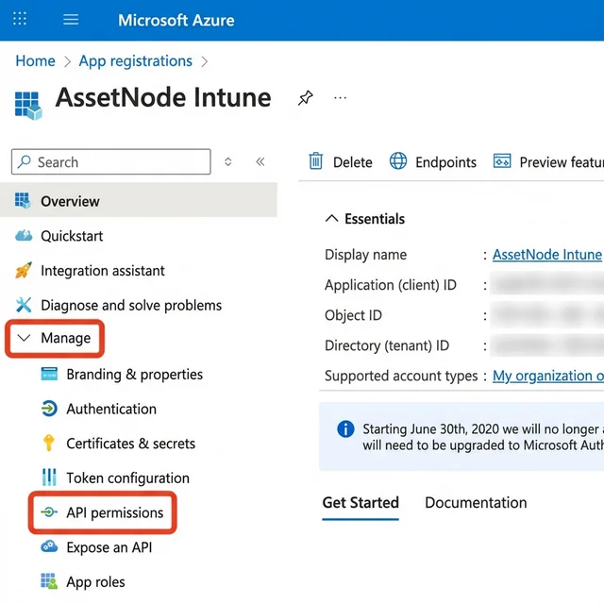
Task: Click the Overview grid icon
Action: coord(23,201)
